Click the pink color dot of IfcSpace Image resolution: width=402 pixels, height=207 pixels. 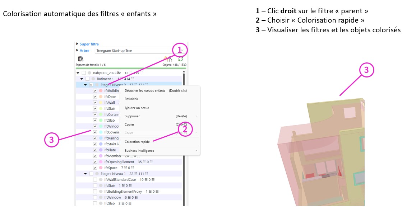pos(101,168)
